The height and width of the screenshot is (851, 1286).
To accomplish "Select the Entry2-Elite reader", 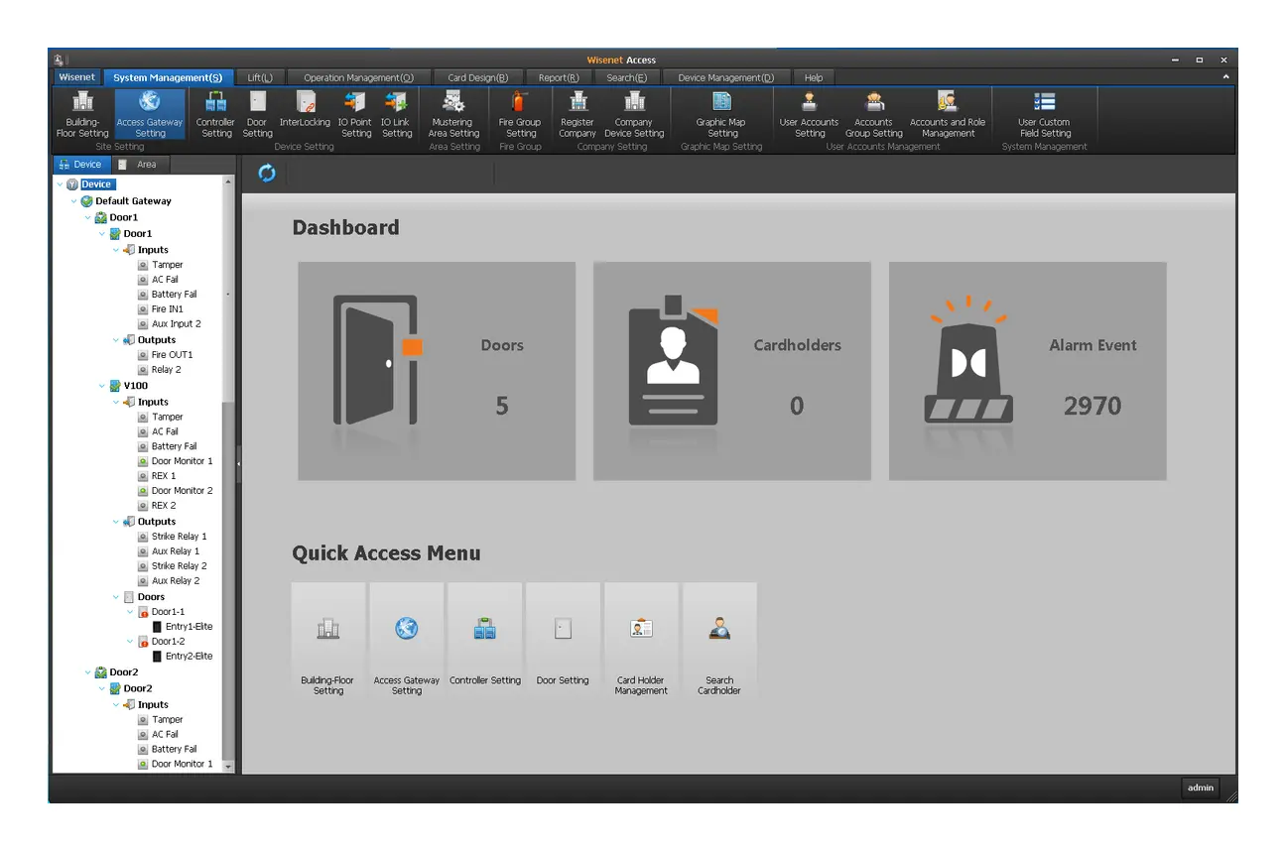I will [x=189, y=657].
